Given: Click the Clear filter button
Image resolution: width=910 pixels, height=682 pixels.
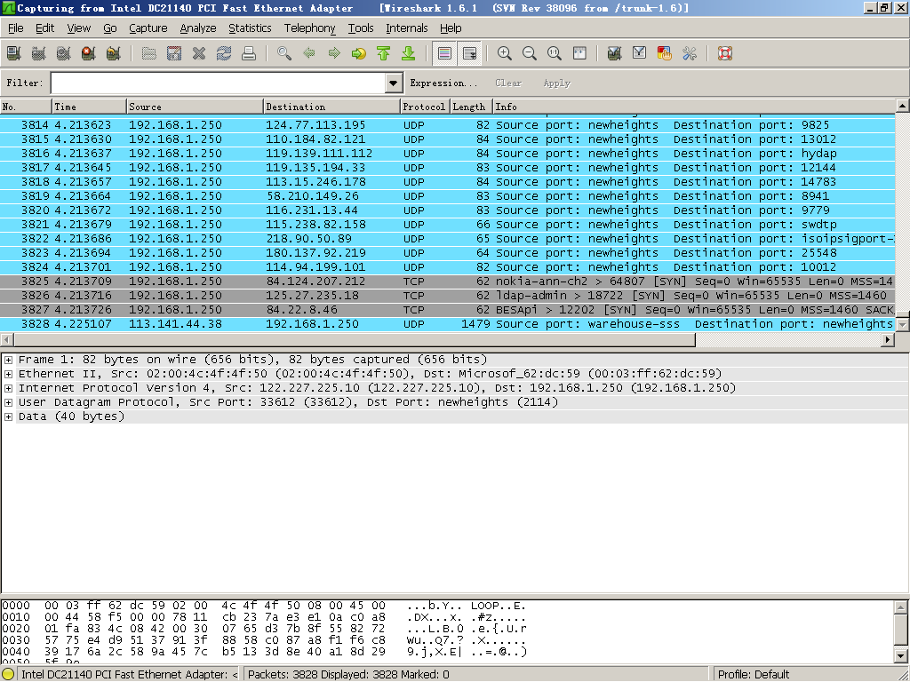Looking at the screenshot, I should [508, 83].
